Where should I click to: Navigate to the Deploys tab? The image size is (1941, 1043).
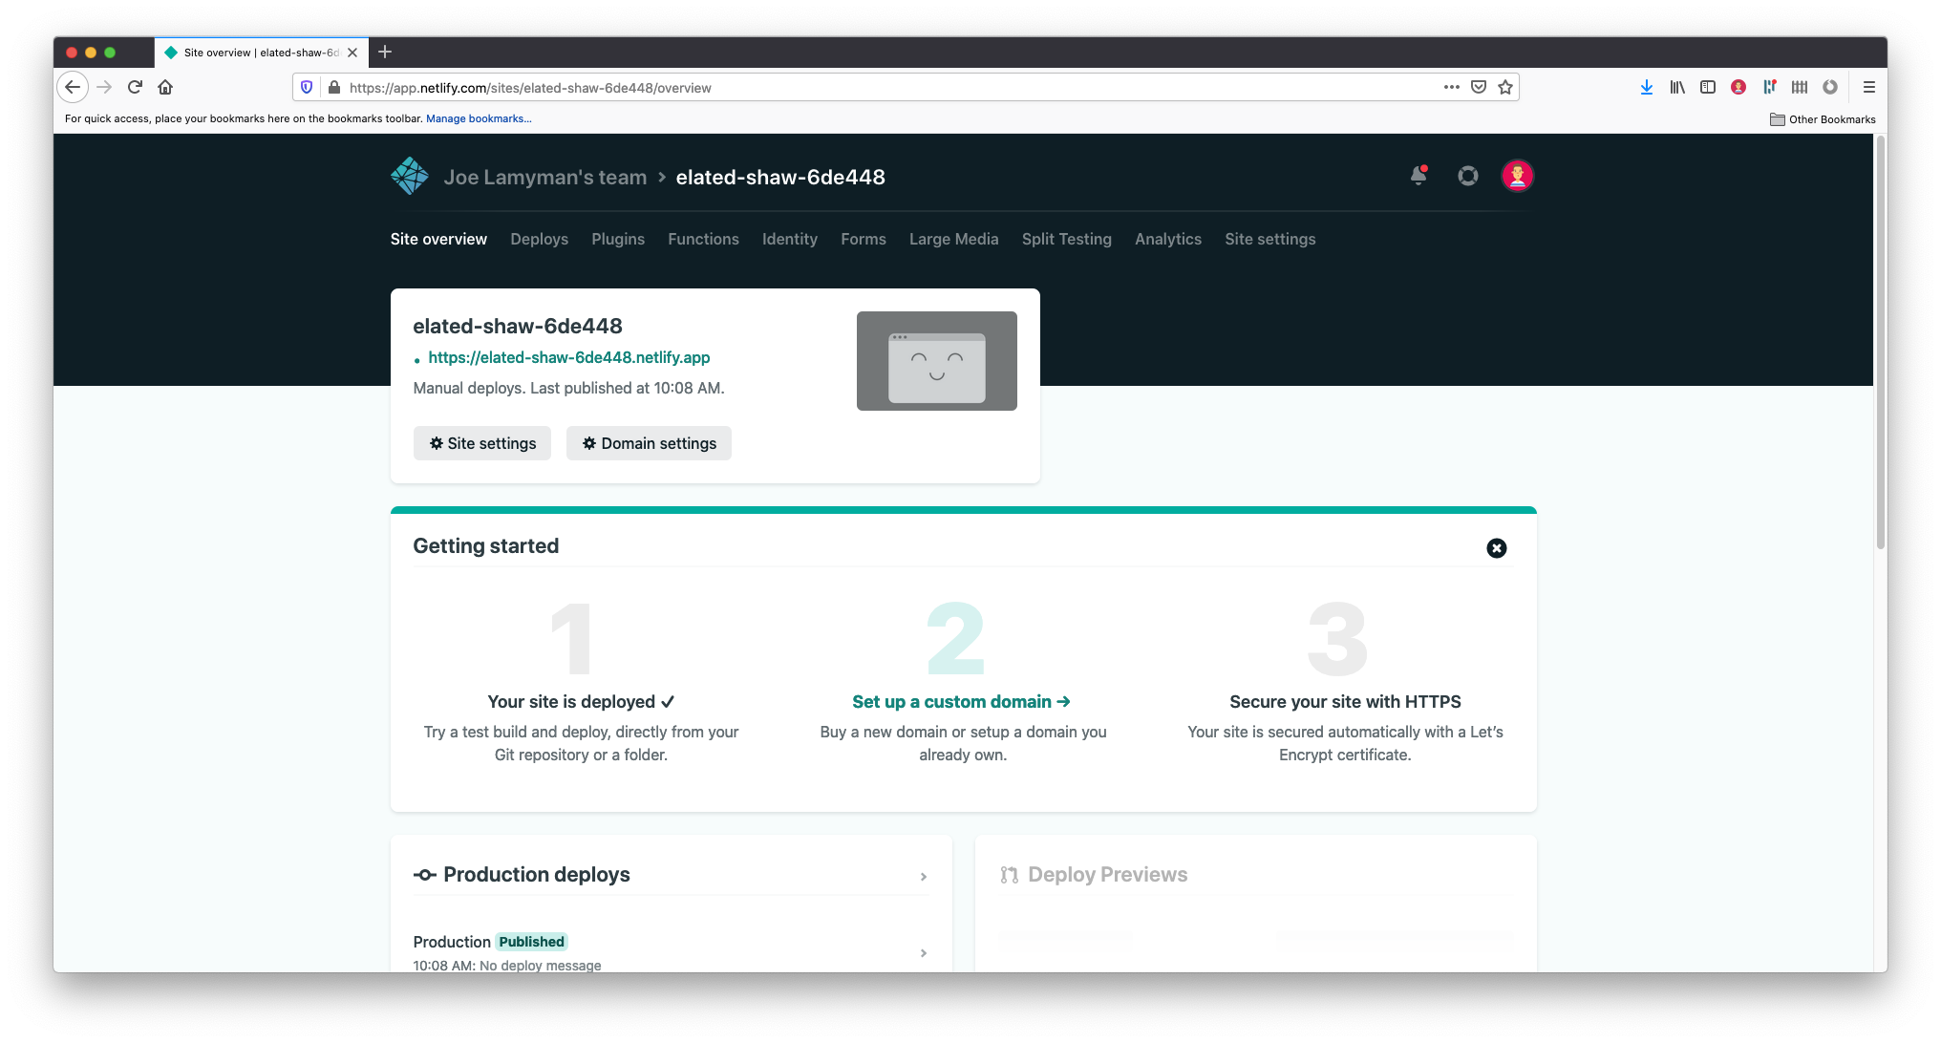(537, 238)
